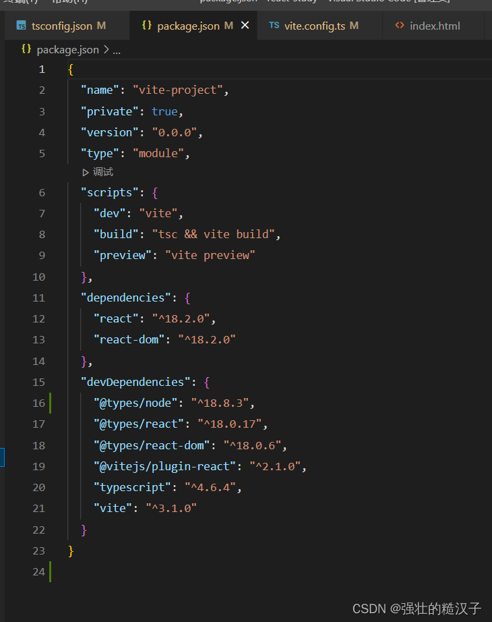
Task: Open the tsconfig.json tab
Action: (x=67, y=26)
